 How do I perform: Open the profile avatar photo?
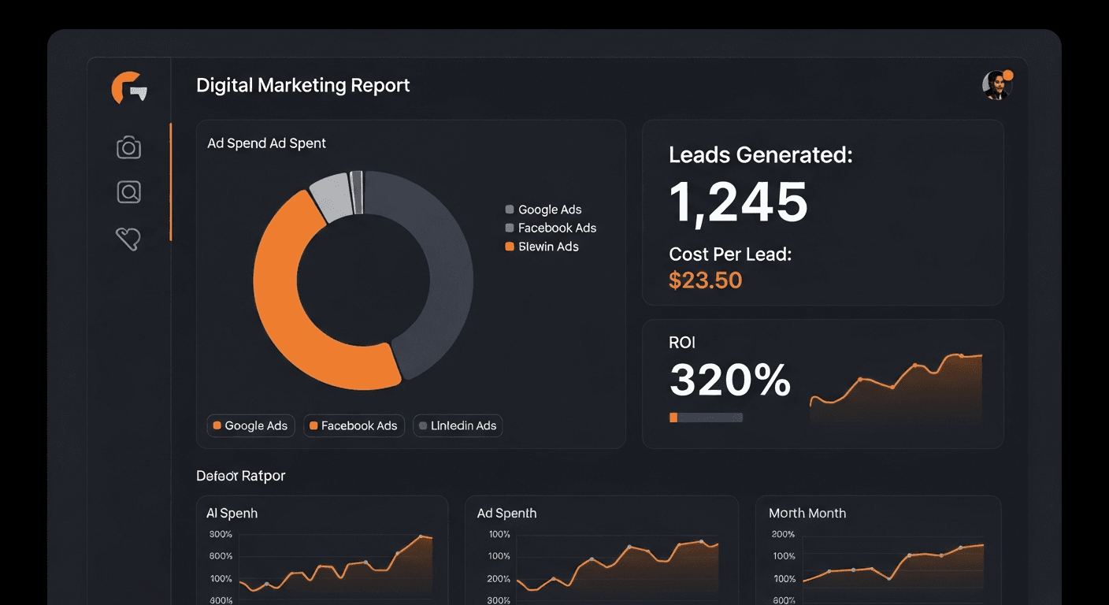point(995,86)
